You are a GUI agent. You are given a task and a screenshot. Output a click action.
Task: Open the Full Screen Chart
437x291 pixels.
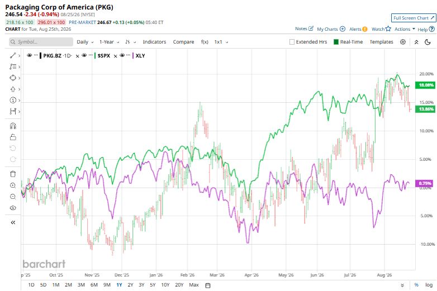(414, 18)
